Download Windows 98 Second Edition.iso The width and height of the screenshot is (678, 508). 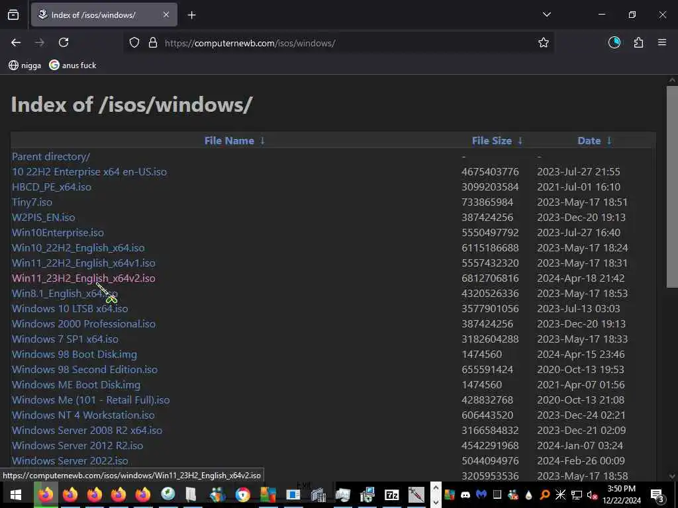pyautogui.click(x=85, y=369)
